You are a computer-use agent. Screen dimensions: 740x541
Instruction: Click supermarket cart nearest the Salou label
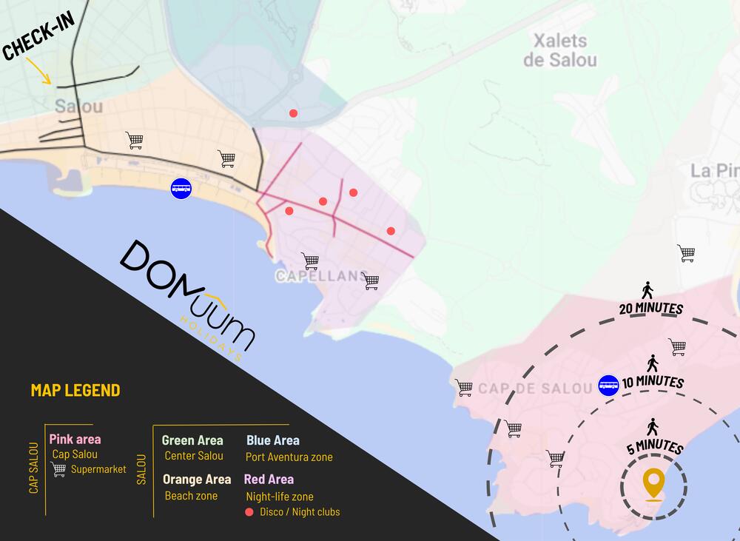[135, 140]
